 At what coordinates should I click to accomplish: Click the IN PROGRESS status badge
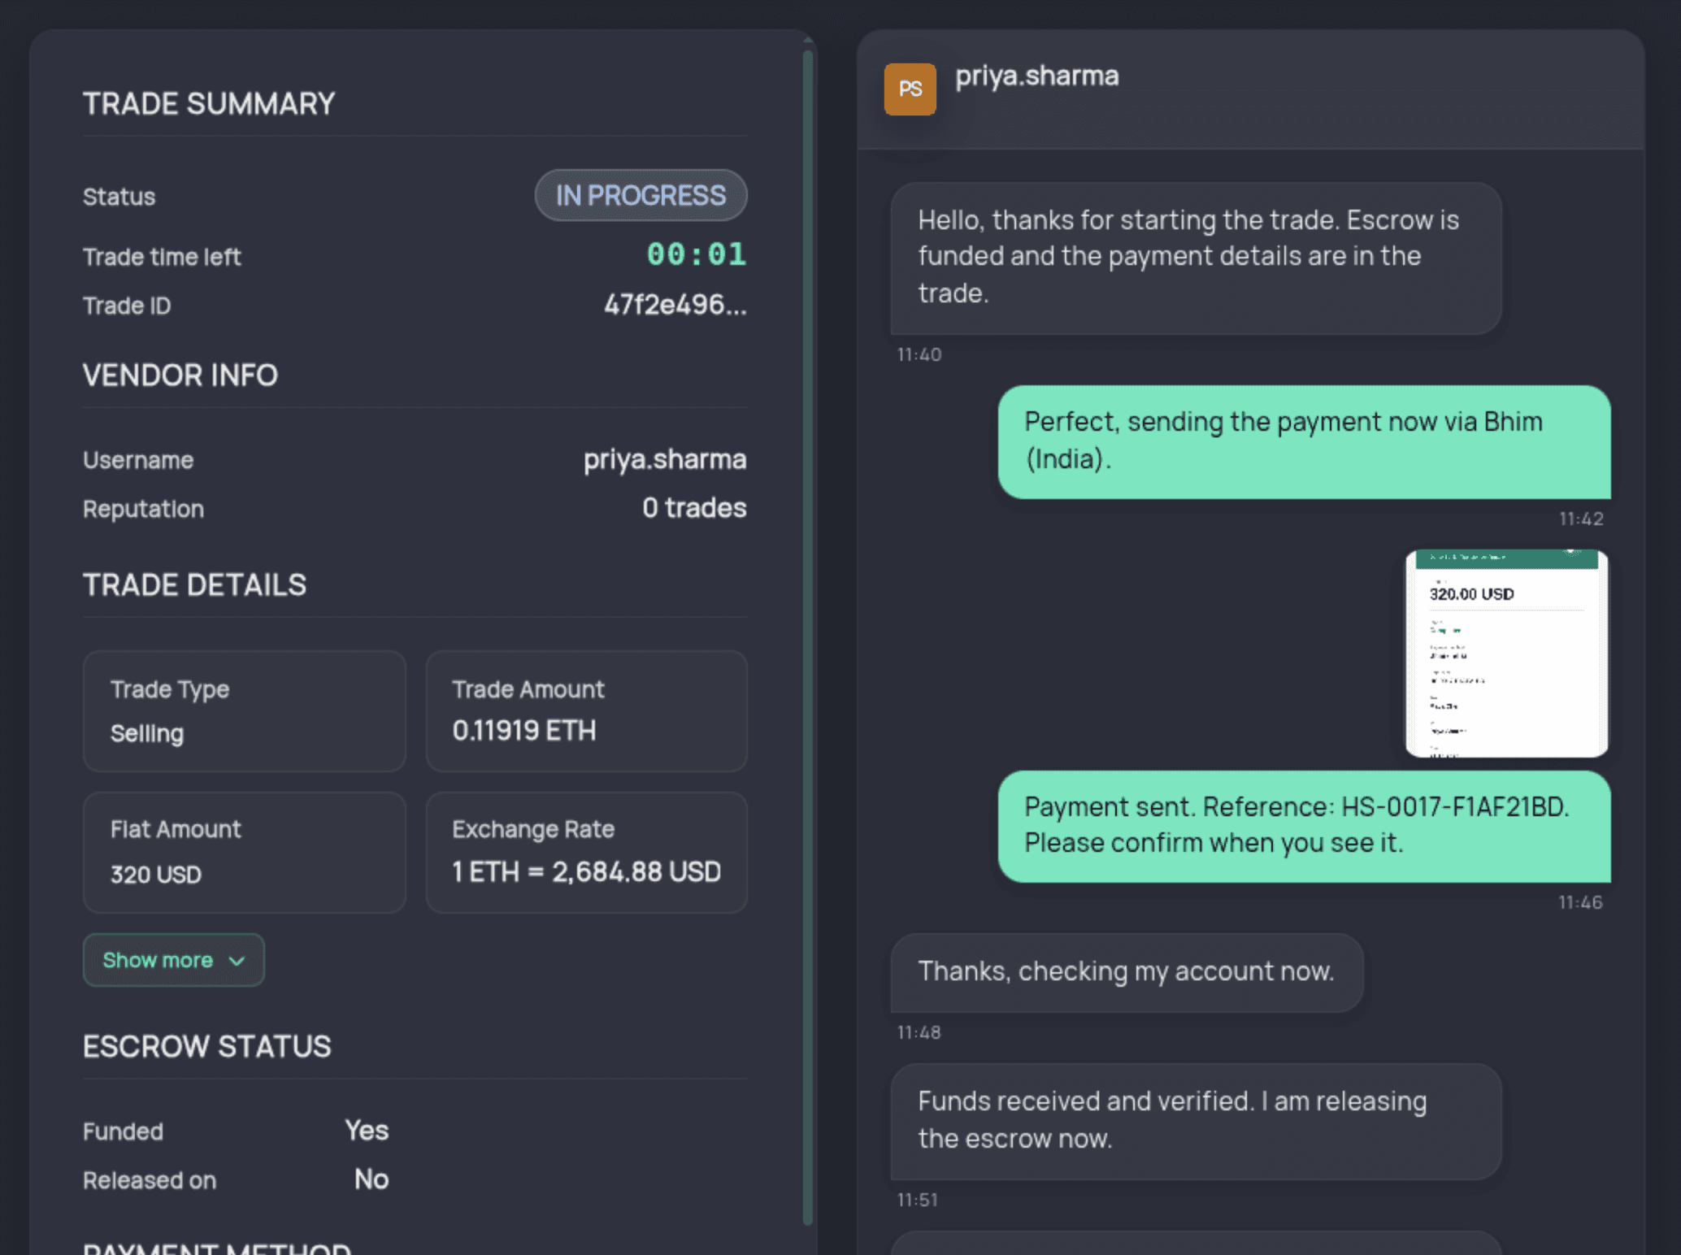pos(641,195)
